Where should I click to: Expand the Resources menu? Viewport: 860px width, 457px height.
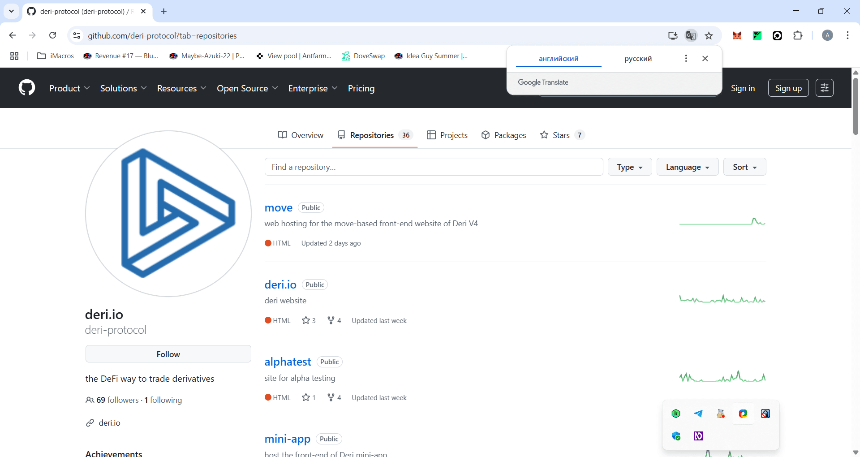coord(181,88)
